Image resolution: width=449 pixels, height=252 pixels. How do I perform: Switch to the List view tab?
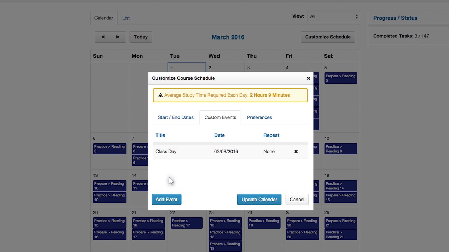[x=126, y=18]
